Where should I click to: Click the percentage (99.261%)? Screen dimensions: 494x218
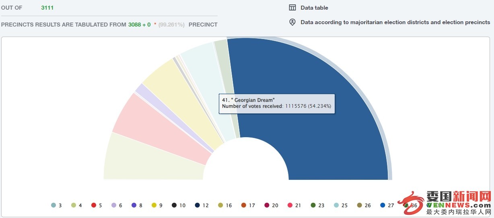pyautogui.click(x=171, y=25)
